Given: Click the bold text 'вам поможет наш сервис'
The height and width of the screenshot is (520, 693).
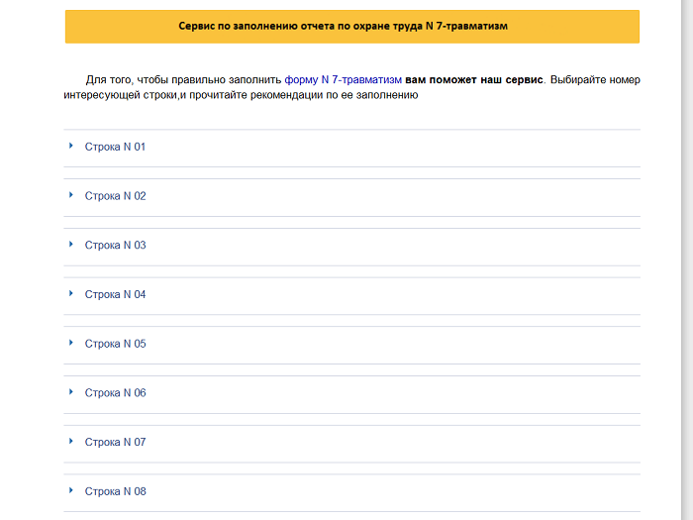Looking at the screenshot, I should (x=474, y=79).
